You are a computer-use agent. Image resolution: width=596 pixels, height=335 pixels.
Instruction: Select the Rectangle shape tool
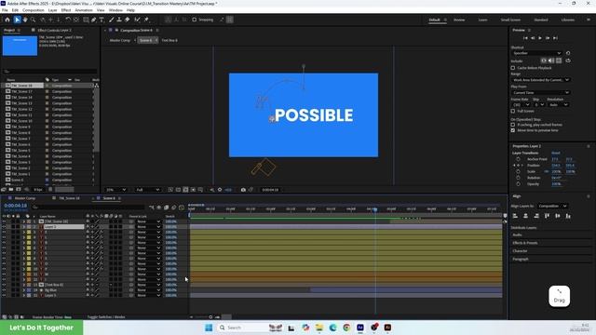point(86,20)
